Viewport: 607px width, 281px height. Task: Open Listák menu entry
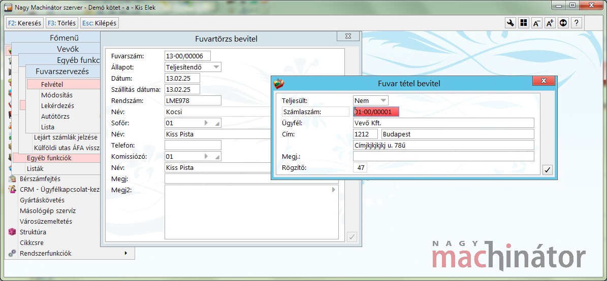coord(35,168)
